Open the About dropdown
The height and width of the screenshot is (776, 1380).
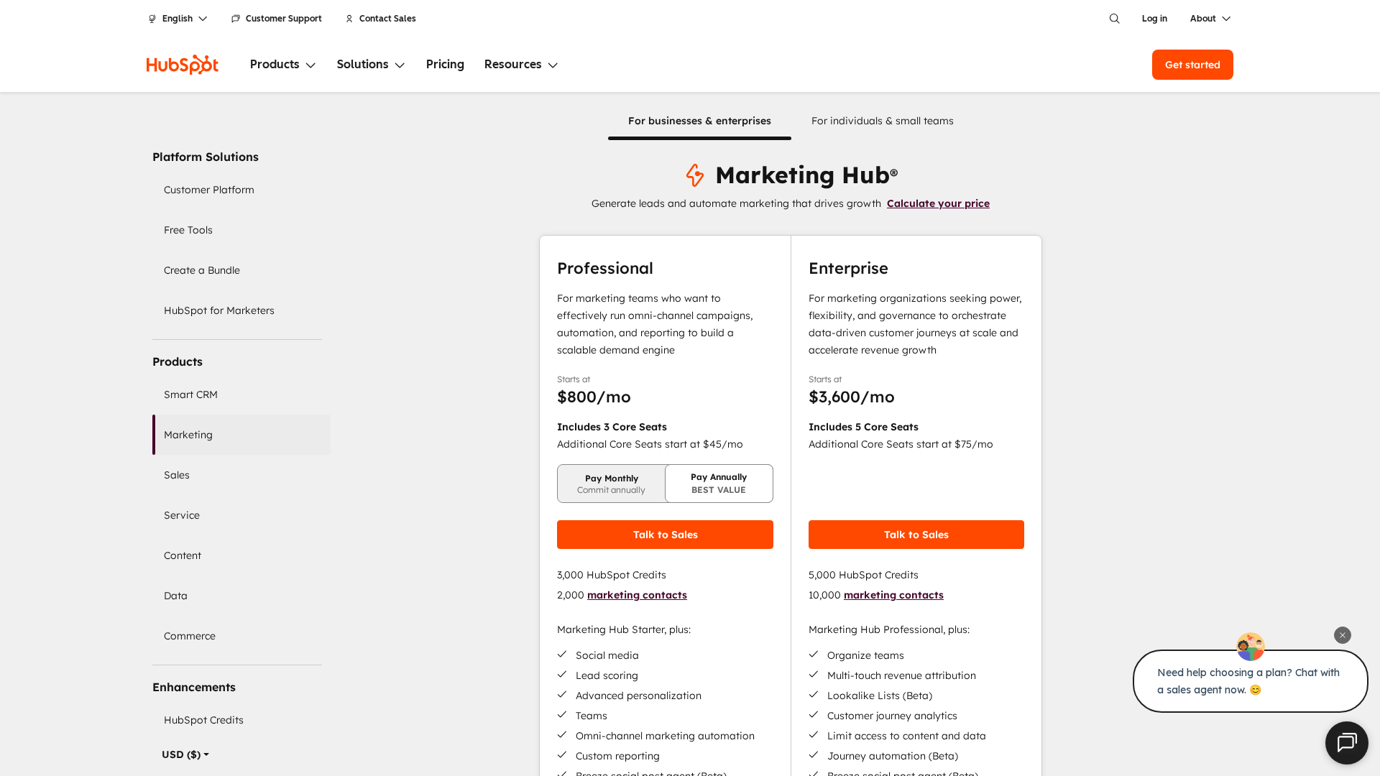point(1210,19)
